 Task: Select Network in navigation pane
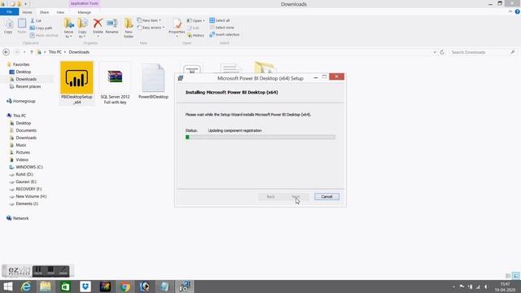click(x=20, y=218)
